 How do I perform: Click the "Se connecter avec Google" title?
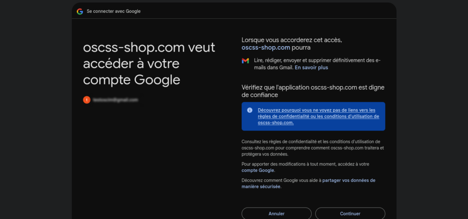[x=113, y=11]
